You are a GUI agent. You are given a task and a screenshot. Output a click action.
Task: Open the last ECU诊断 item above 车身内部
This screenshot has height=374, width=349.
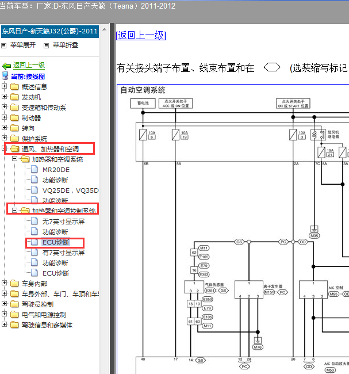click(x=56, y=273)
